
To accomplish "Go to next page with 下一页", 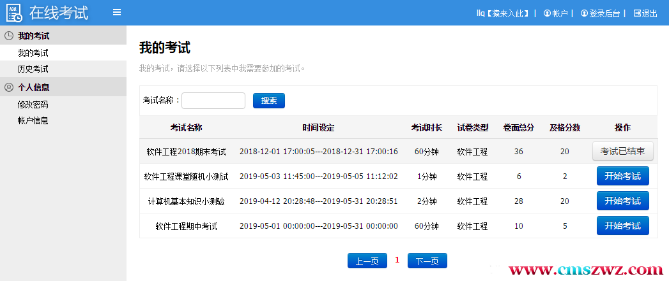I will 427,261.
